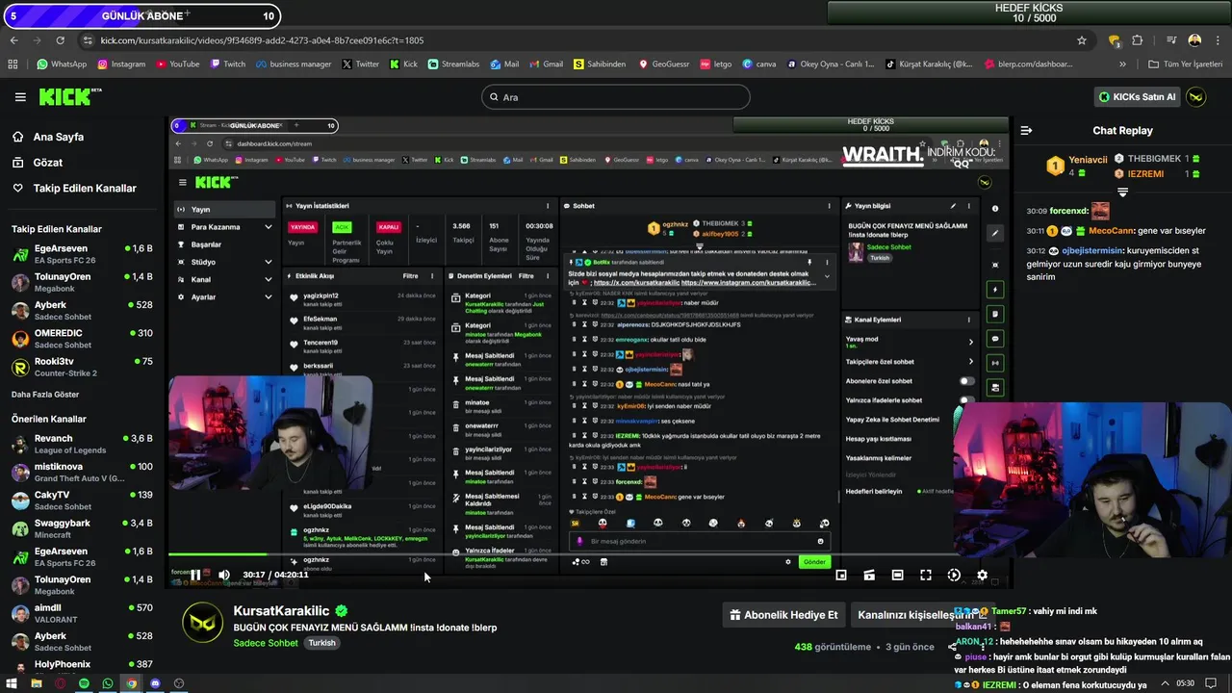Screen dimensions: 1232x693
Task: Open KursatKarakilic channel avatar
Action: coord(203,624)
